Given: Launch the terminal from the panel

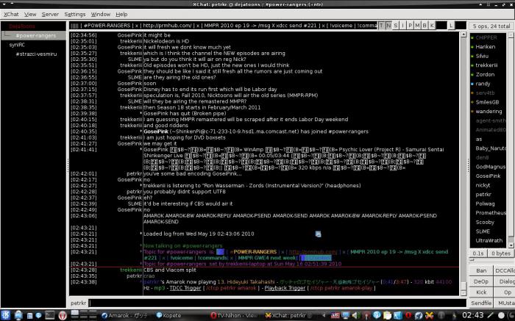Looking at the screenshot, I should (50, 315).
